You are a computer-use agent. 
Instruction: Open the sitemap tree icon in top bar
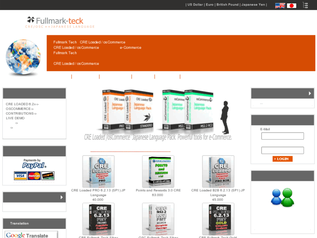[305, 5]
